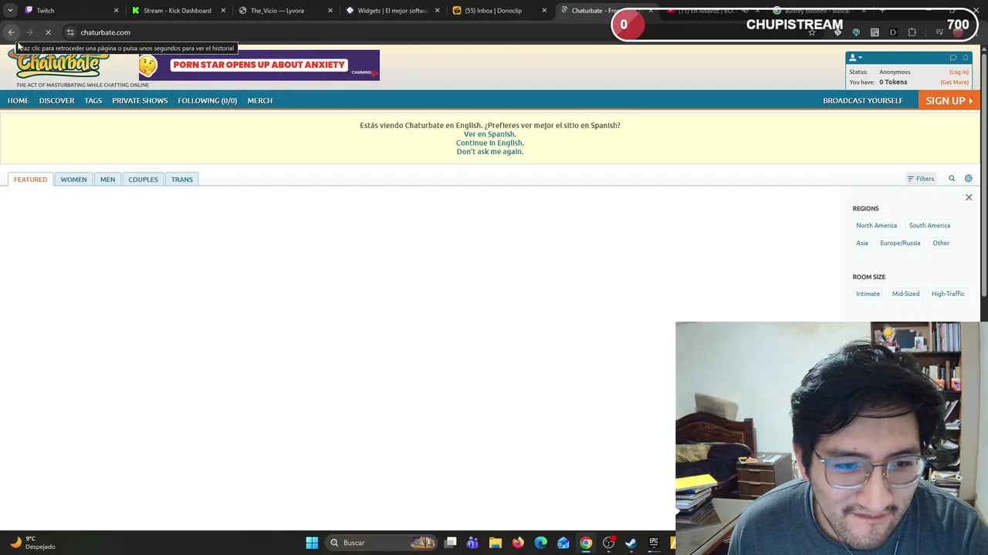This screenshot has width=988, height=555.
Task: Switch to Google Chrome on the taskbar
Action: click(x=586, y=543)
